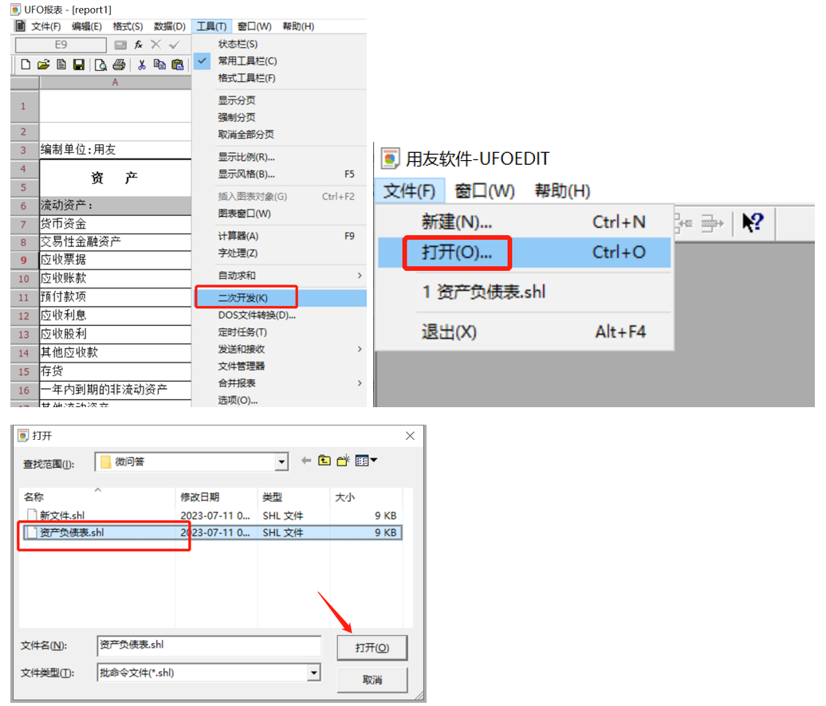Screen dimensions: 826x706
Task: Click the back arrow in Open dialog
Action: [306, 461]
